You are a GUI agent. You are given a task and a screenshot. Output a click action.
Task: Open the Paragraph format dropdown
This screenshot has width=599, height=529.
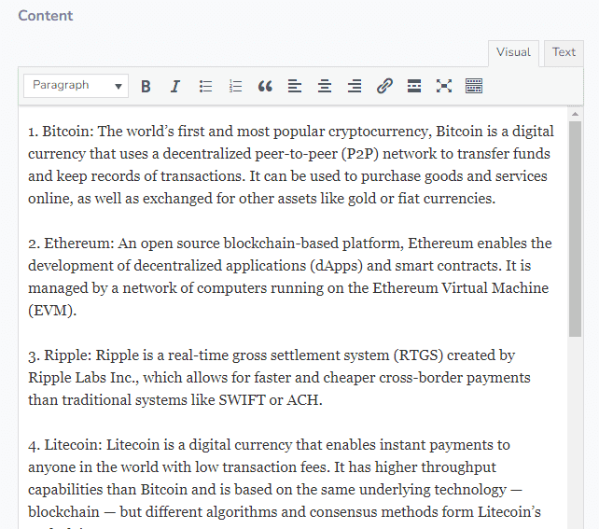pyautogui.click(x=76, y=86)
